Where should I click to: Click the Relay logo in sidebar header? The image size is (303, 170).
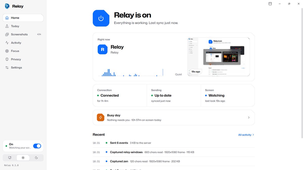pos(7,6)
